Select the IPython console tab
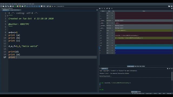This screenshot has height=97, width=173. tap(134, 92)
